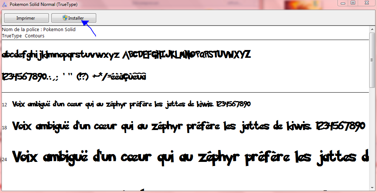Click the Installer button
Viewport: 377px width, 193px height.
(74, 18)
